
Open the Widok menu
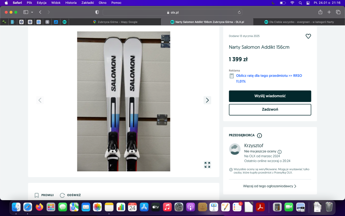[56, 3]
